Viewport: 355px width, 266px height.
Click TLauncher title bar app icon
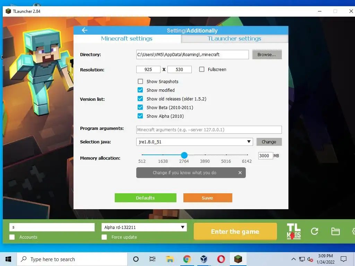(x=8, y=11)
